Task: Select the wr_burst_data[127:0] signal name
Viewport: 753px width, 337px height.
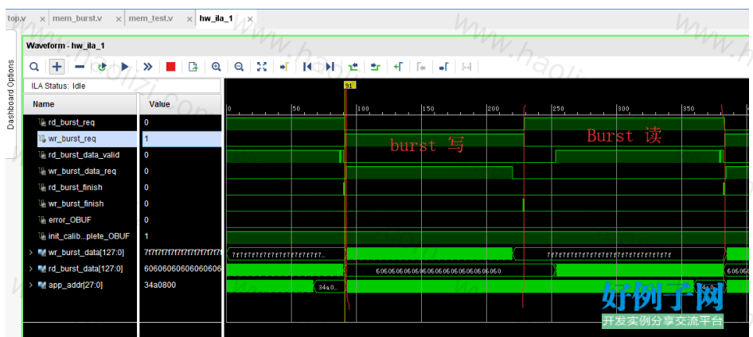Action: point(85,252)
